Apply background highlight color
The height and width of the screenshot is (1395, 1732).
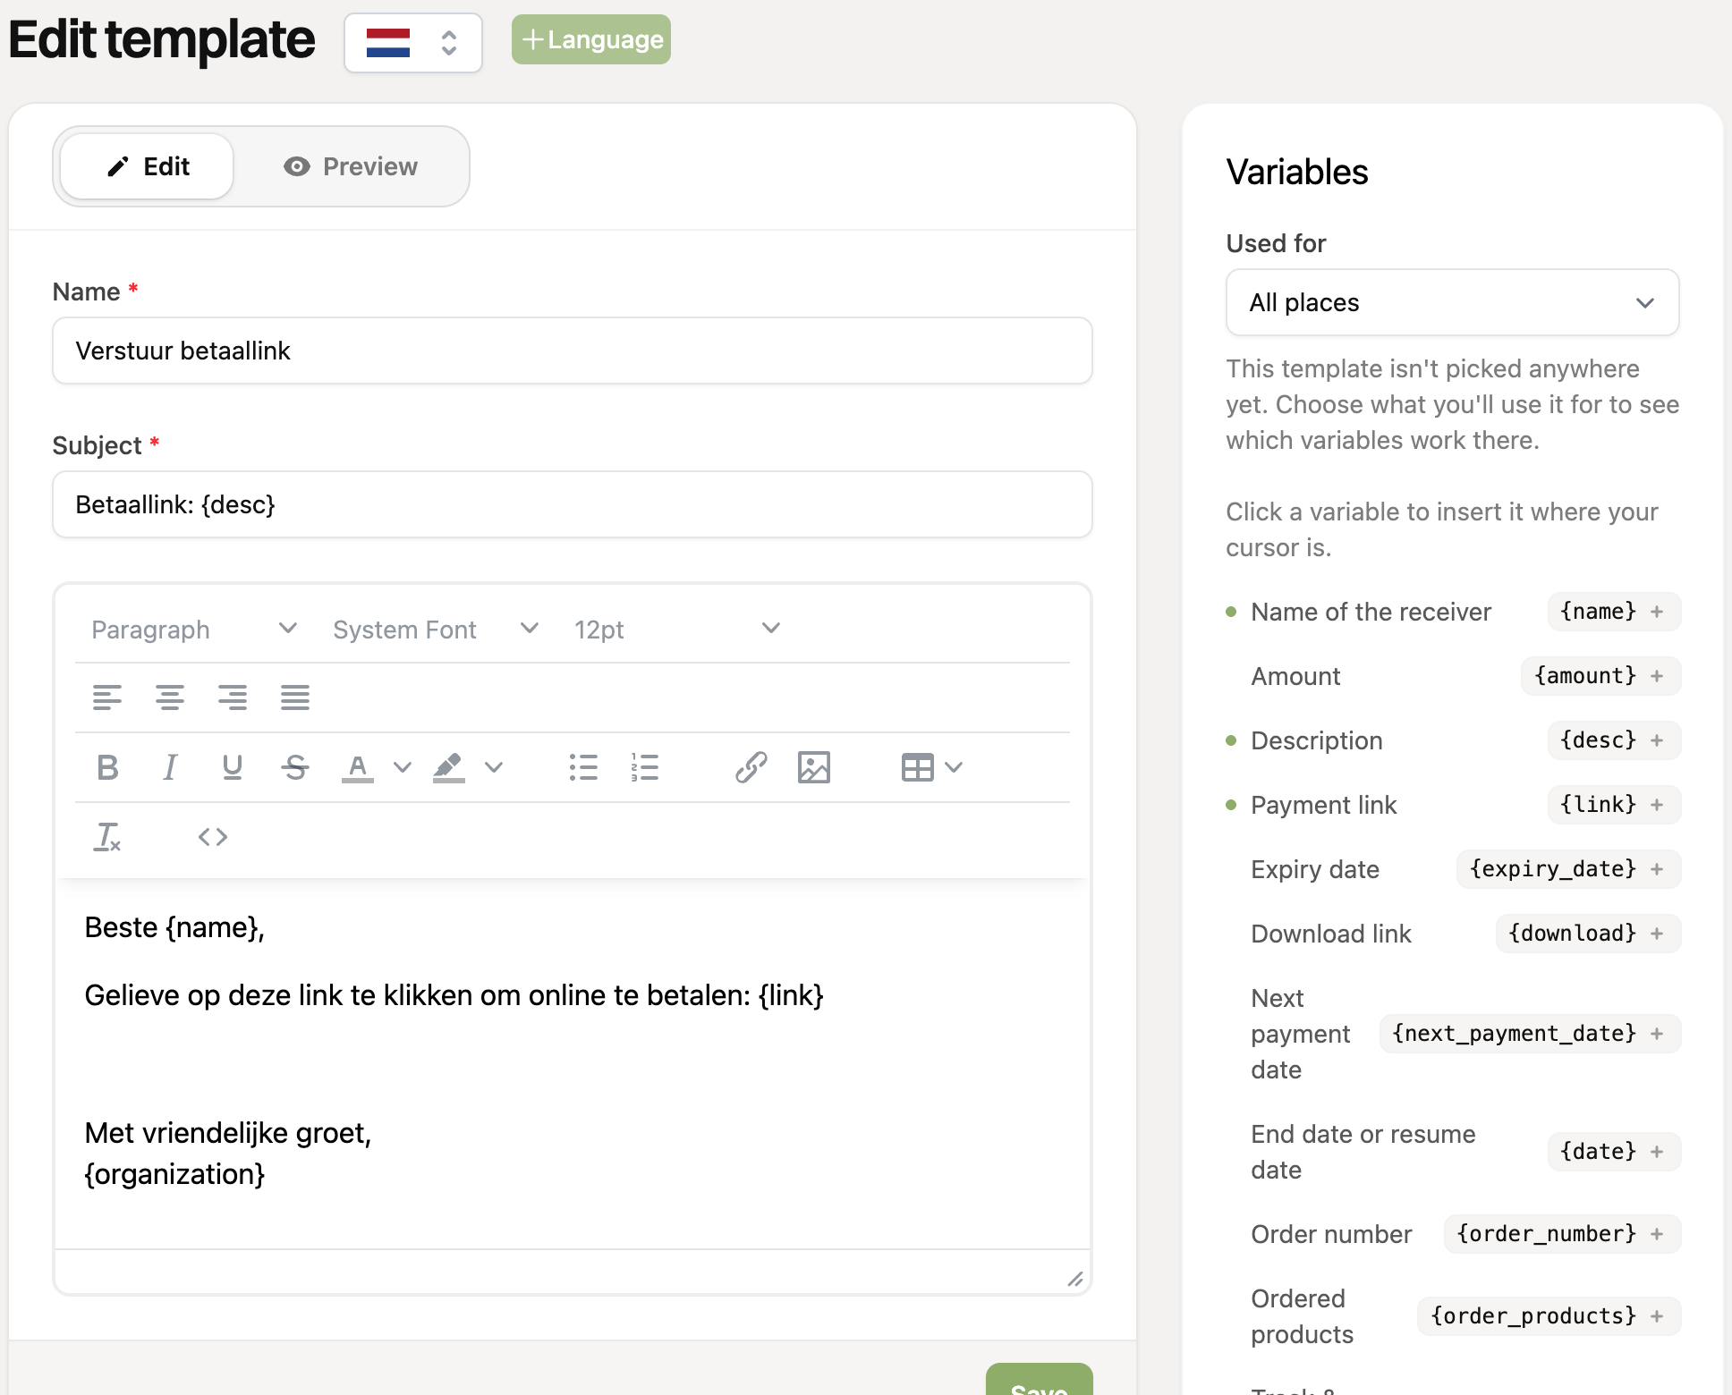click(449, 766)
